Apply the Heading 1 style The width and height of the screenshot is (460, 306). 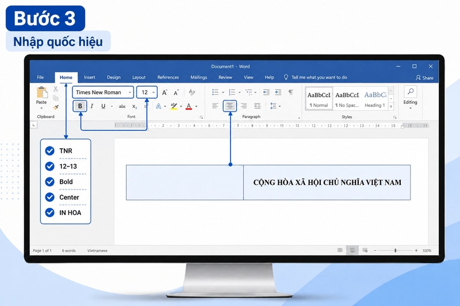(x=375, y=99)
